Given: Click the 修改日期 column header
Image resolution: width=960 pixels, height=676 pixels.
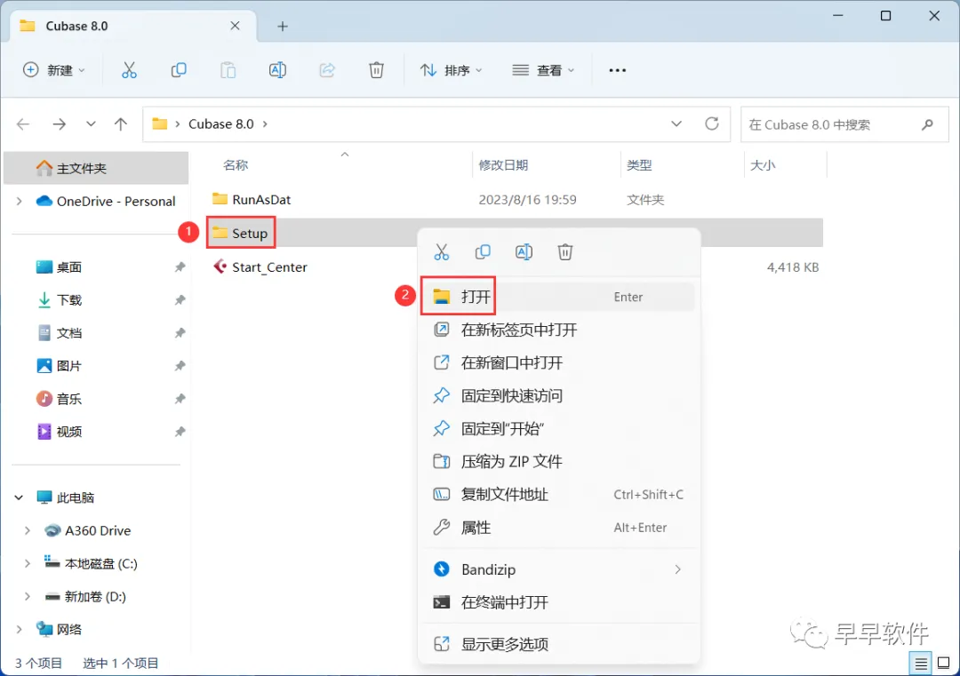Looking at the screenshot, I should (503, 165).
